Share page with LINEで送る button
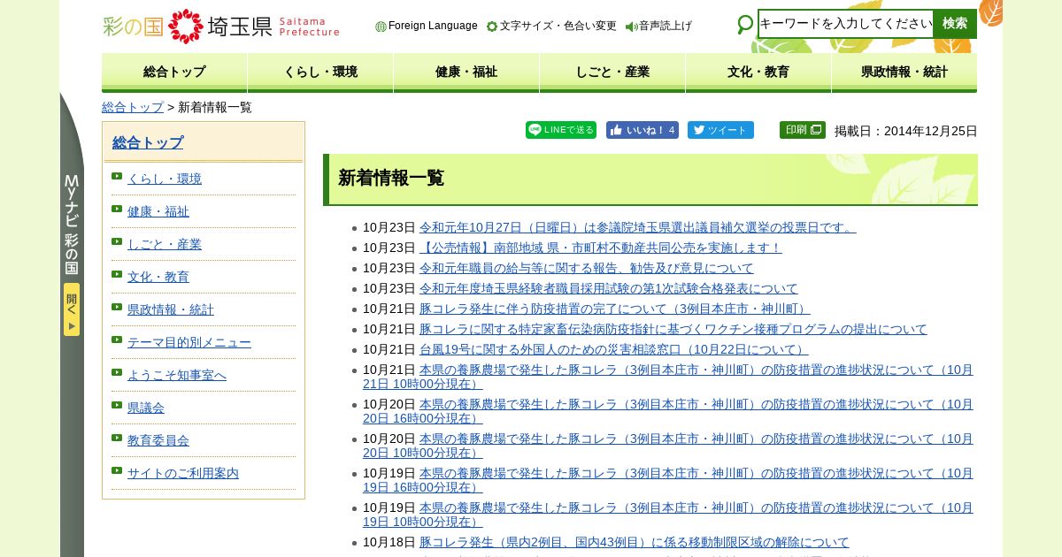1062x557 pixels. 561,130
